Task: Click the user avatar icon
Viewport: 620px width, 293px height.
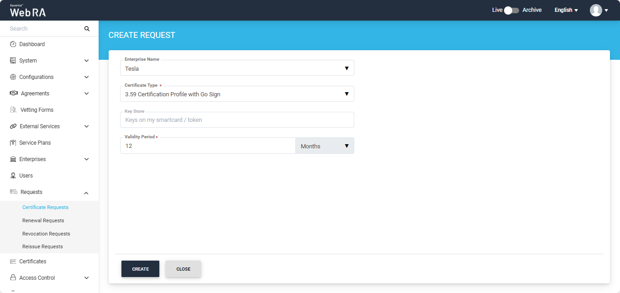Action: pyautogui.click(x=596, y=10)
